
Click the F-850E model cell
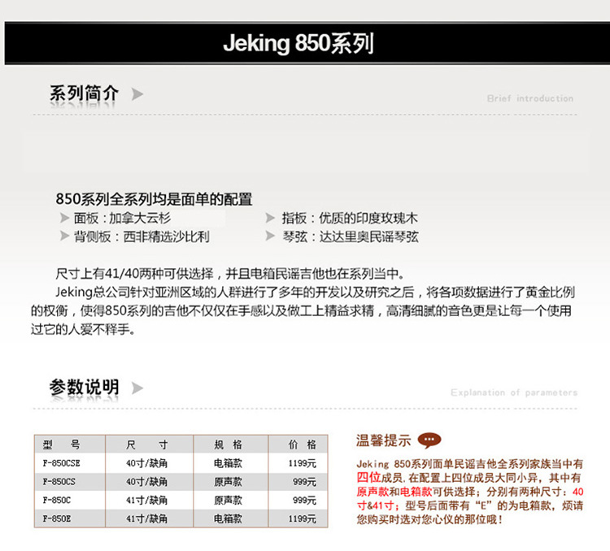[57, 518]
